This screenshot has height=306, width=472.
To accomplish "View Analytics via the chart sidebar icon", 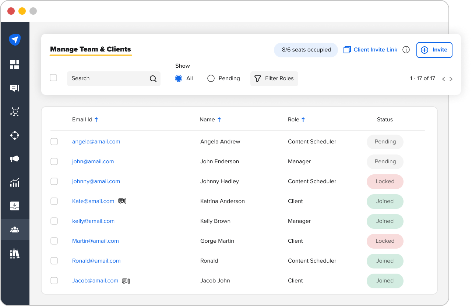I will tap(15, 182).
